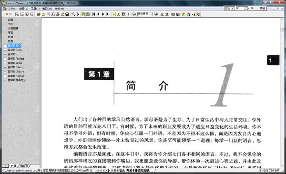Select 内容提要 bookmark entry
The width and height of the screenshot is (286, 174).
pos(13,28)
